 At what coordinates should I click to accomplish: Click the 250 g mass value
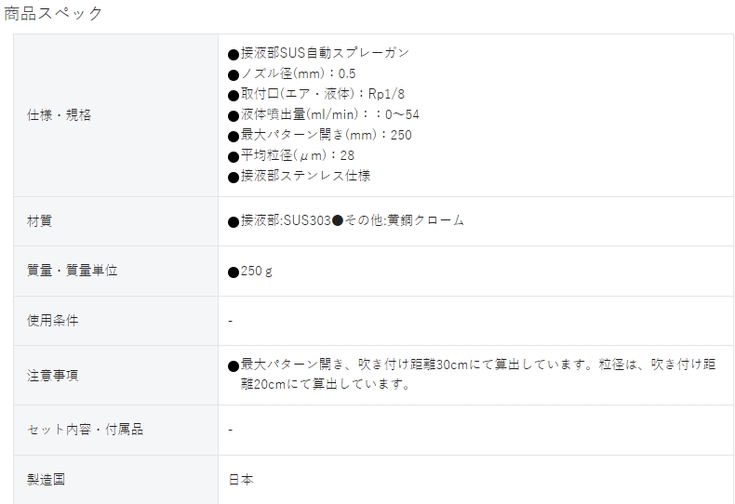click(x=250, y=272)
